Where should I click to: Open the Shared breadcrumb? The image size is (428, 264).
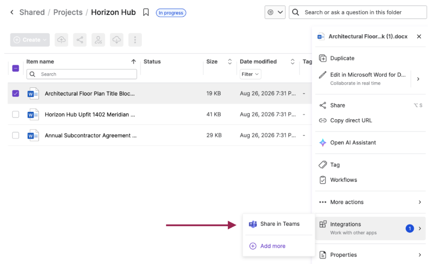[32, 12]
